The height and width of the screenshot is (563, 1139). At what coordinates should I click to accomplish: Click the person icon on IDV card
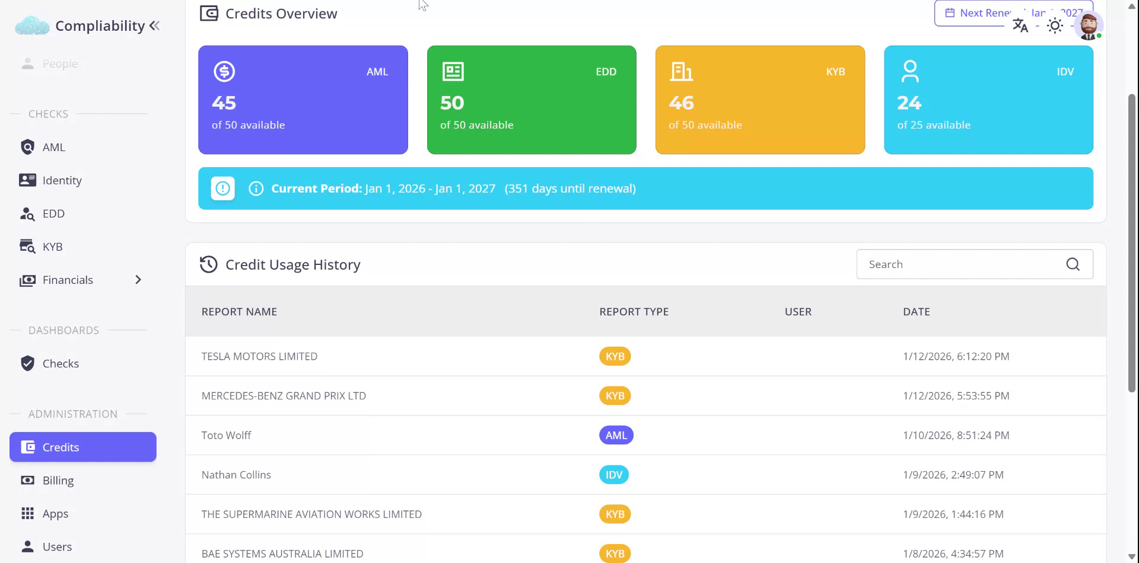(x=909, y=72)
